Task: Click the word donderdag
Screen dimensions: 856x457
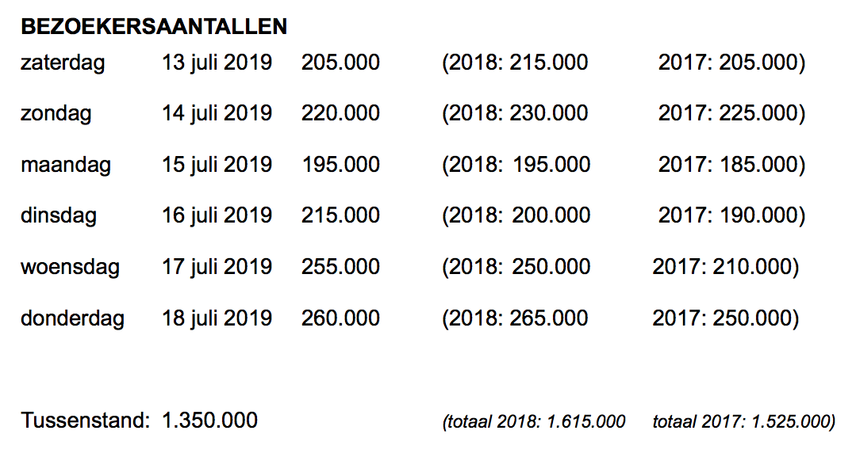Action: (x=72, y=318)
